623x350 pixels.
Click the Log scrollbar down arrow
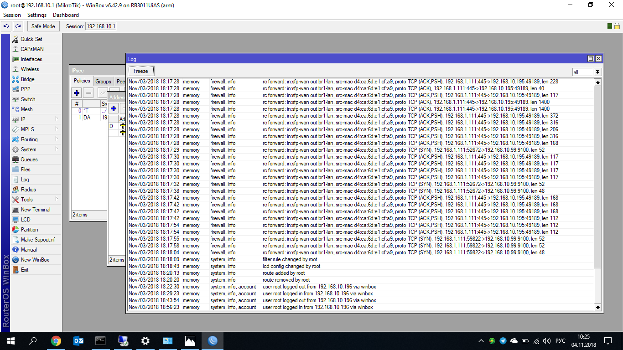point(598,308)
